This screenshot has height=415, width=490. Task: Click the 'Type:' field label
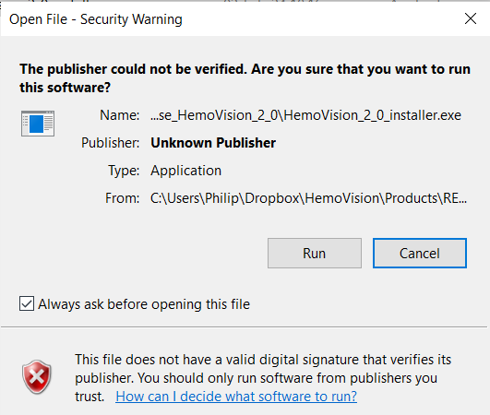coord(124,171)
